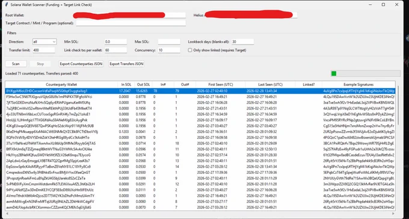The height and width of the screenshot is (219, 409).
Task: Click the Out SOL value 15.6265
Action: (142, 91)
